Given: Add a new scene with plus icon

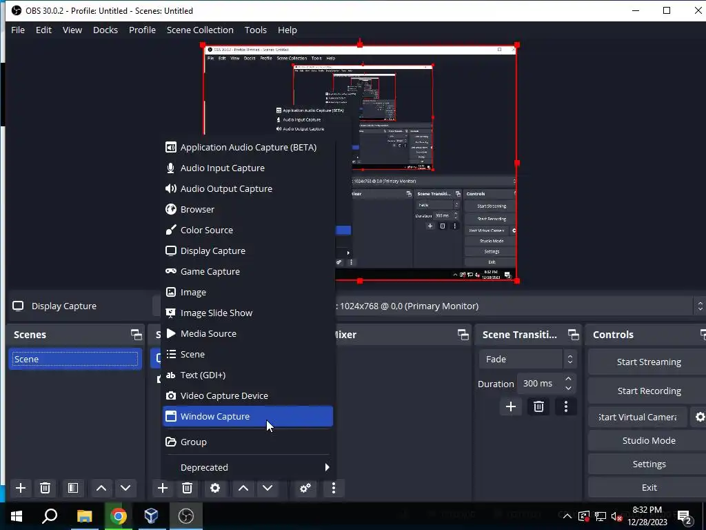Looking at the screenshot, I should click(x=20, y=488).
